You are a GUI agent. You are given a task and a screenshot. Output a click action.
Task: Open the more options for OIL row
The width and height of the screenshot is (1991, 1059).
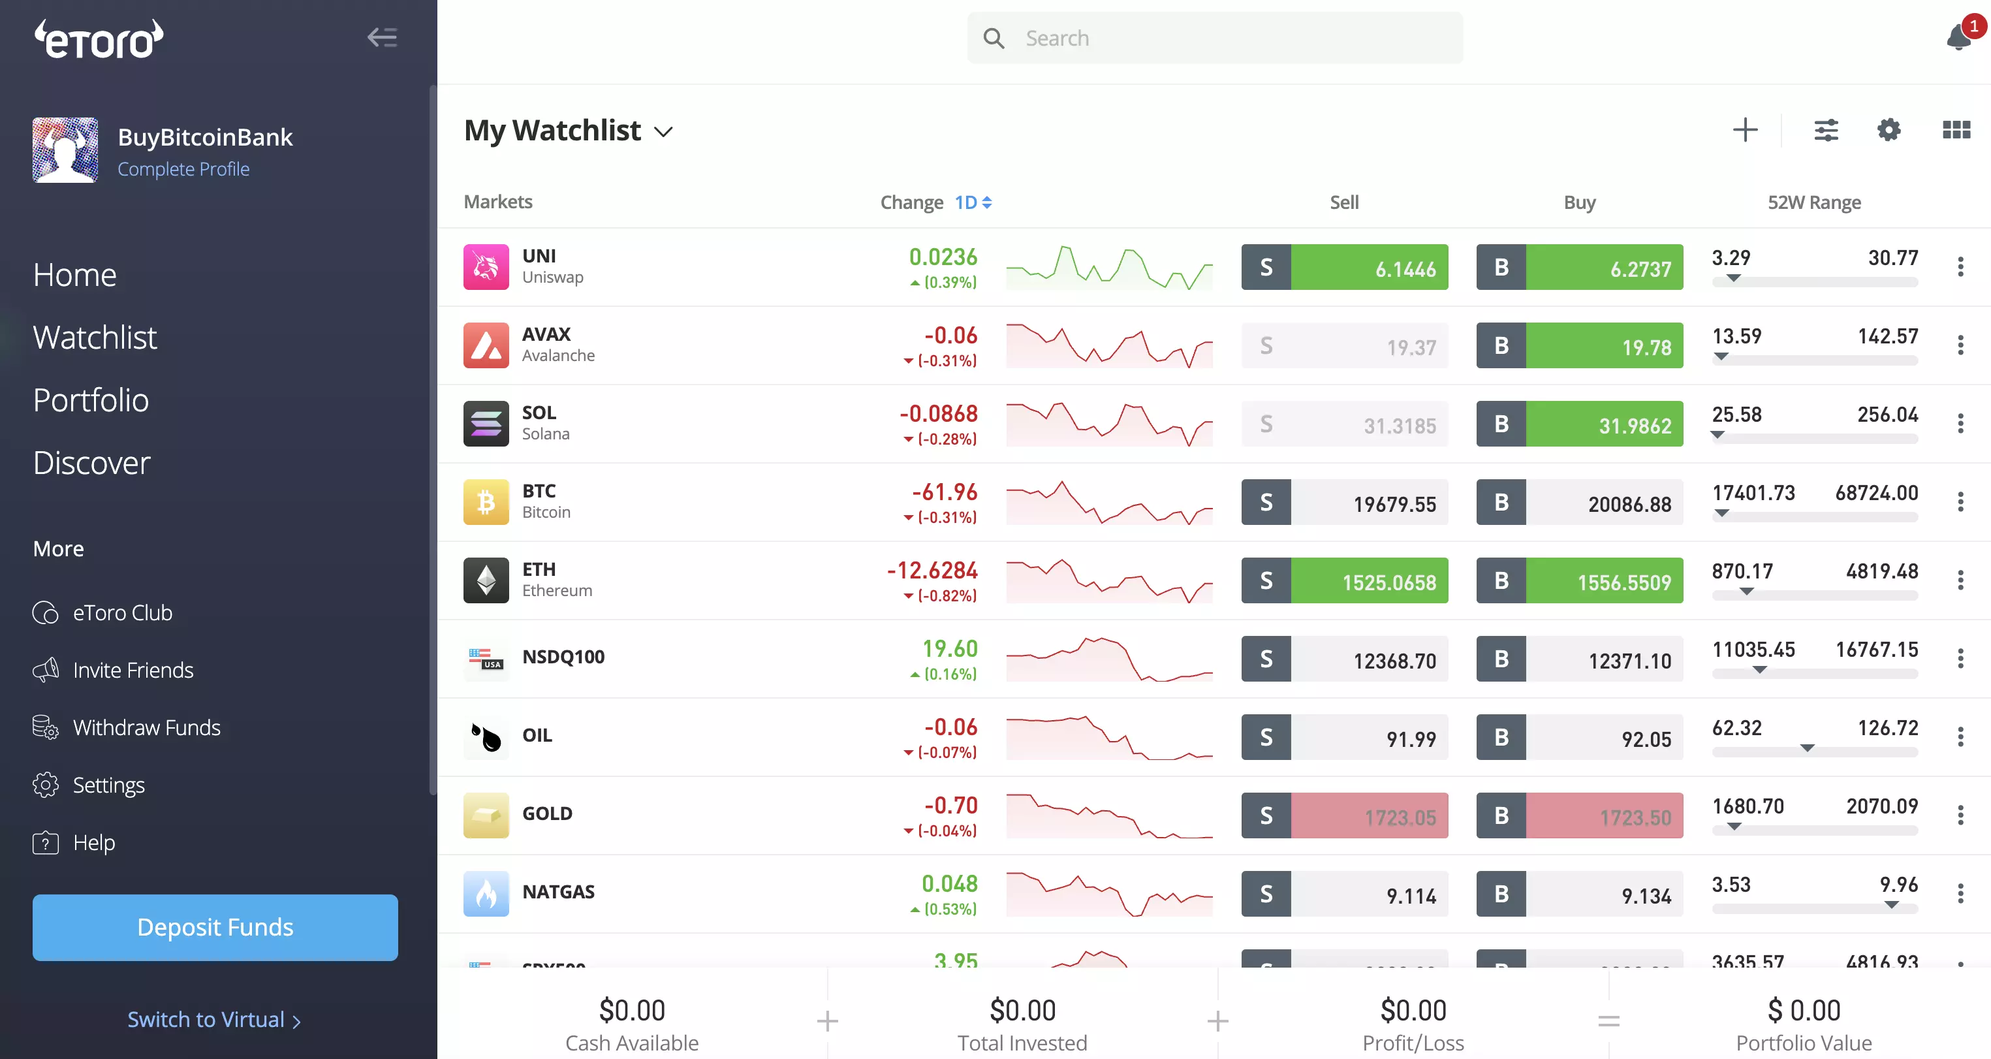pyautogui.click(x=1961, y=736)
